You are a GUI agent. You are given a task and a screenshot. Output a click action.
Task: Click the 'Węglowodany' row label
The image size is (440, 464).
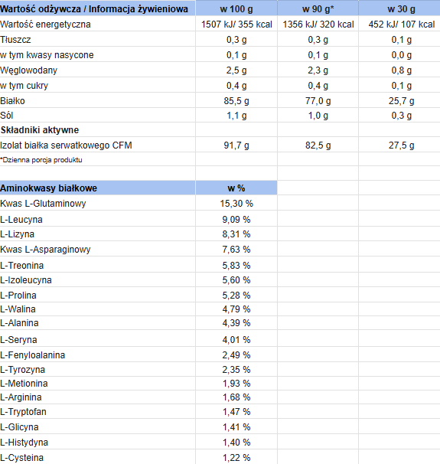pyautogui.click(x=28, y=70)
